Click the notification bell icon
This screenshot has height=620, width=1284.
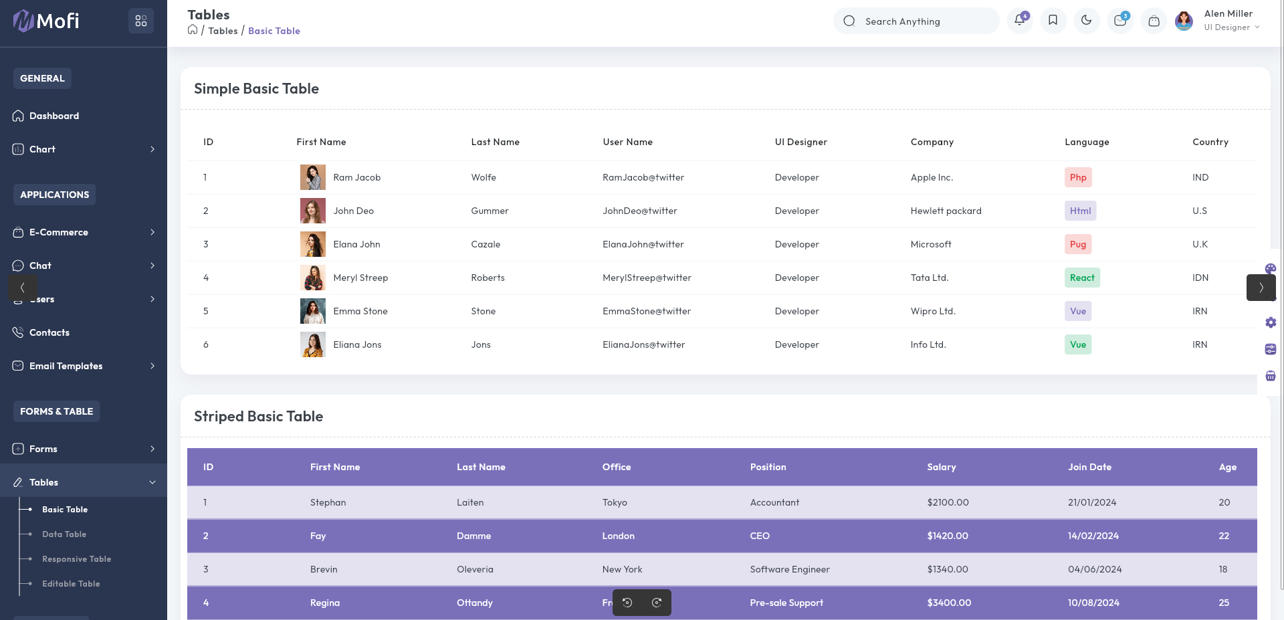(x=1019, y=20)
